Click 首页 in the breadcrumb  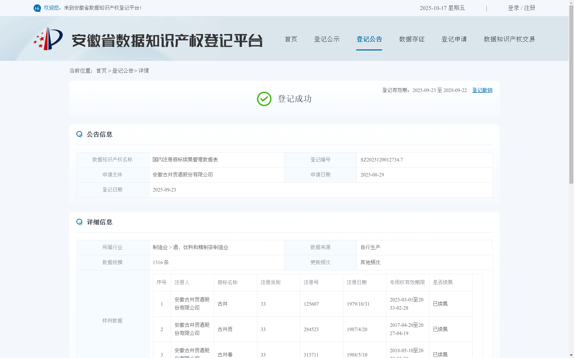(101, 71)
